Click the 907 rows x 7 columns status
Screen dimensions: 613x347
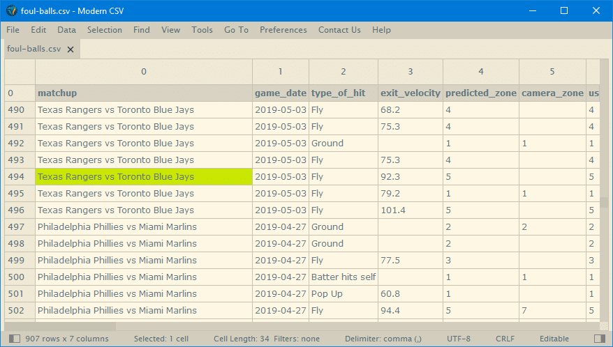point(67,339)
